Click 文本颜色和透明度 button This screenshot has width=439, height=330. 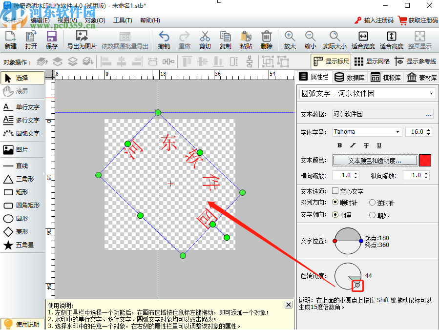(x=375, y=161)
